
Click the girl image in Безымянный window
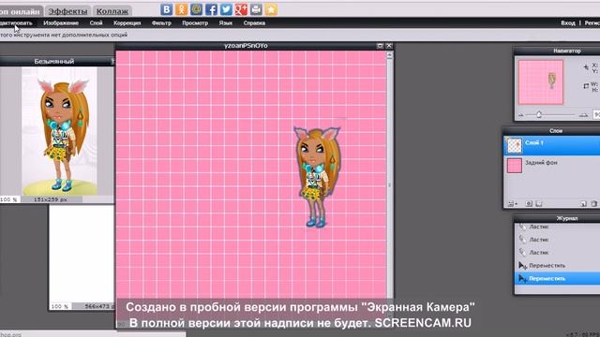[x=59, y=131]
